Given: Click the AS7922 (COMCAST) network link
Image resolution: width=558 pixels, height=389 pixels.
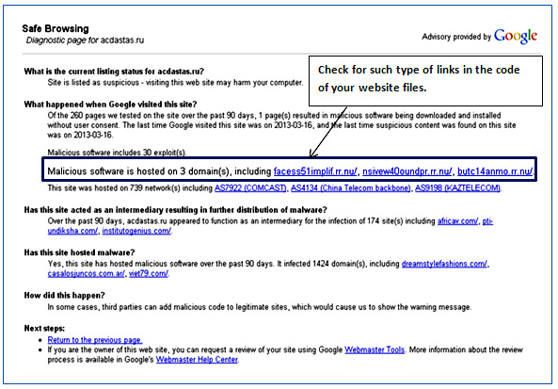Looking at the screenshot, I should 250,187.
